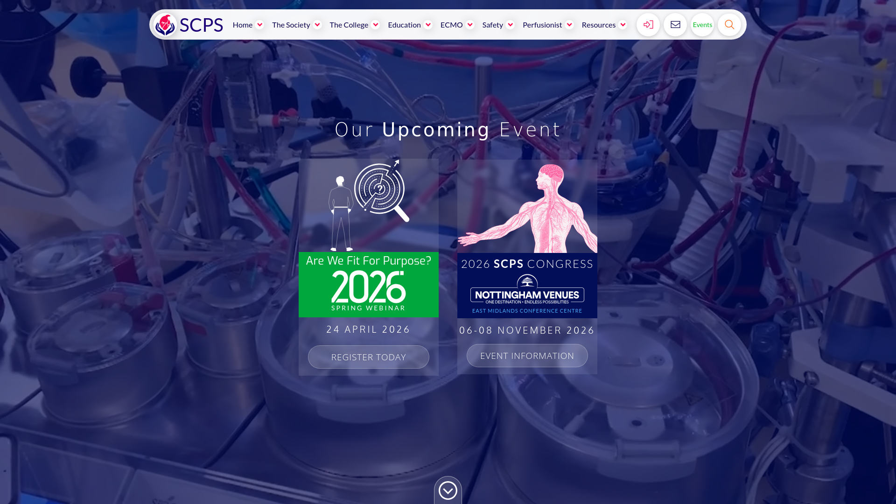
Task: Expand The College dropdown arrow
Action: click(x=376, y=25)
